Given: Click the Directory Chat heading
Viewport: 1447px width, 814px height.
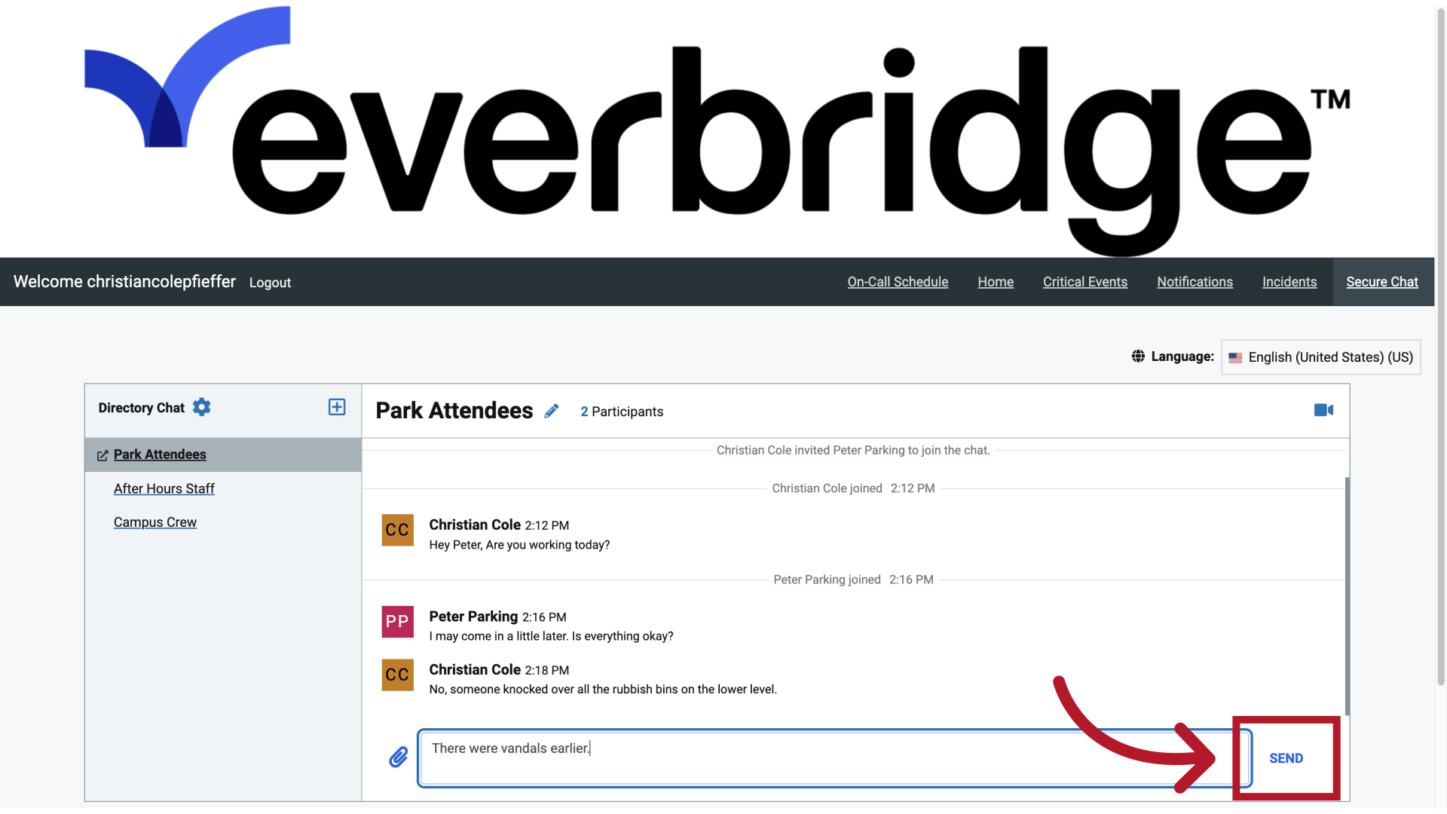Looking at the screenshot, I should tap(141, 408).
